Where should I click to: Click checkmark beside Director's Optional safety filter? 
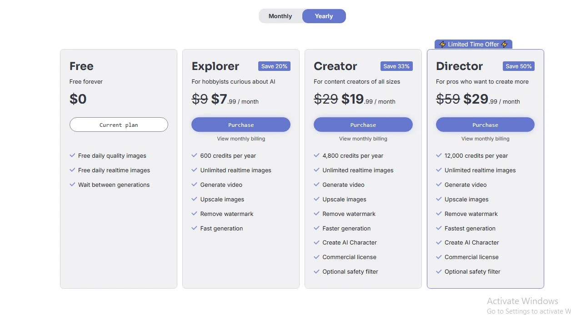(x=439, y=271)
